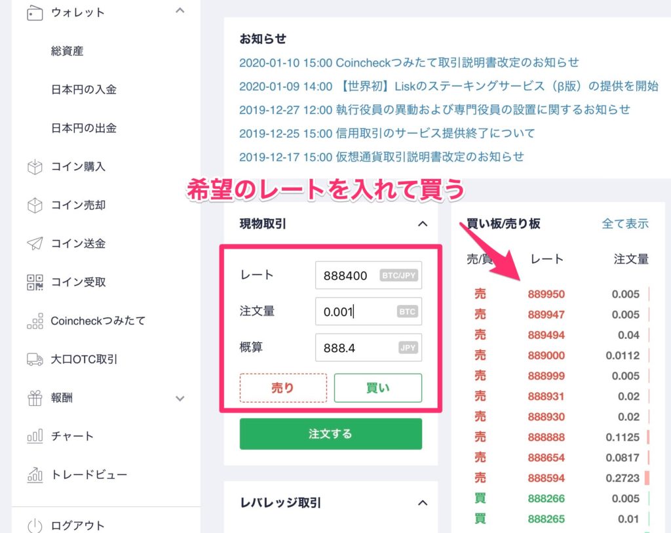This screenshot has width=671, height=533.
Task: Open 日本円の入金 JPY deposit page
Action: tap(84, 90)
